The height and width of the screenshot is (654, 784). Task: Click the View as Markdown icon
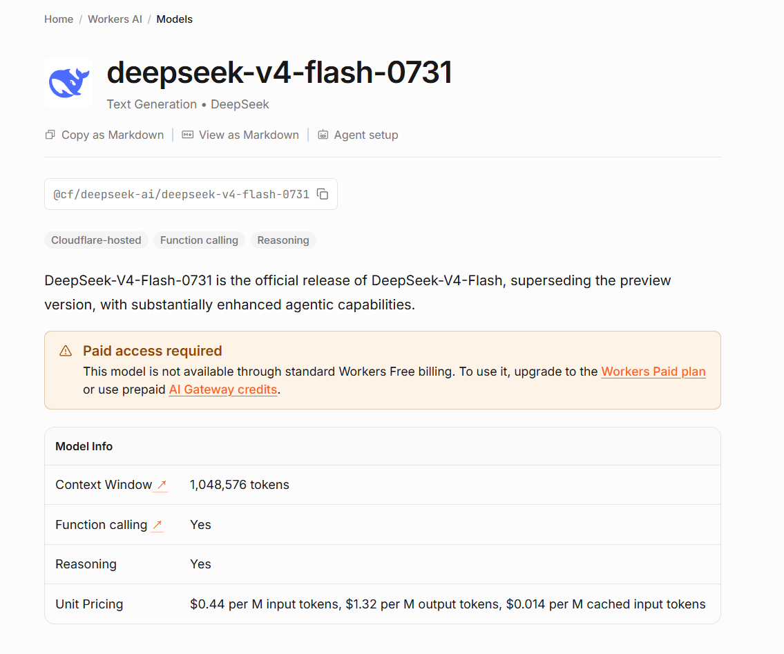point(187,135)
